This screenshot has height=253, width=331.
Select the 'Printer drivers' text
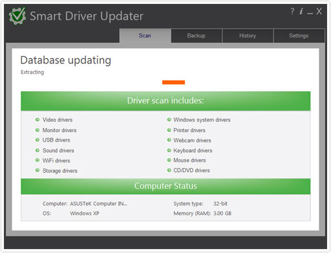pos(189,130)
